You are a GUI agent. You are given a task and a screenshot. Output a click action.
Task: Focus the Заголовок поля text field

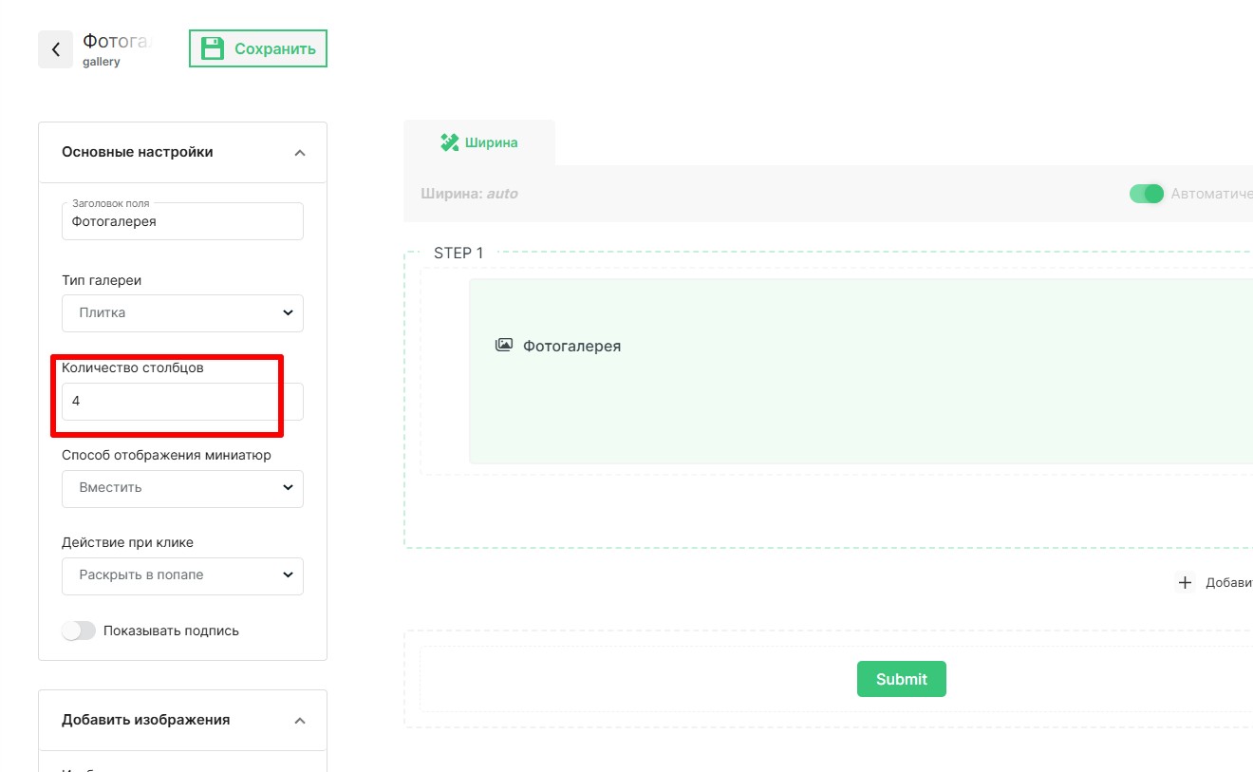(x=182, y=221)
